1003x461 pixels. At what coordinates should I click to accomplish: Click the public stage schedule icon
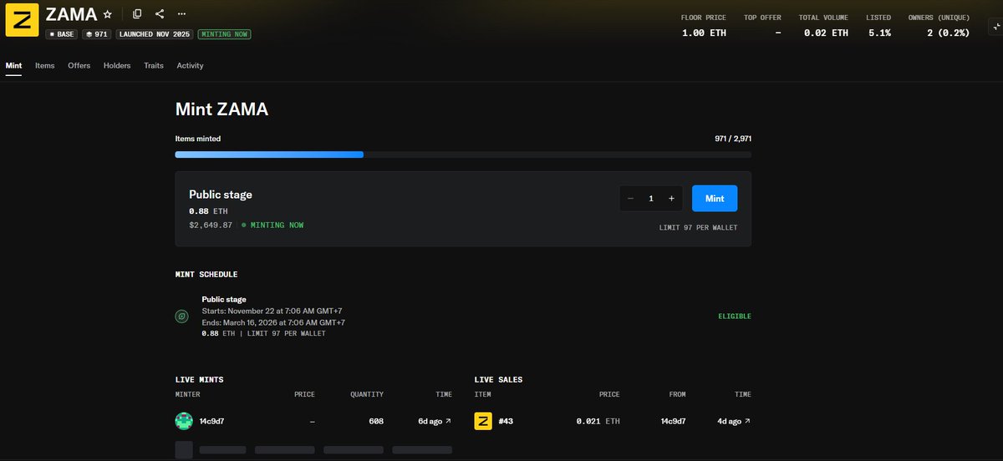(x=181, y=317)
